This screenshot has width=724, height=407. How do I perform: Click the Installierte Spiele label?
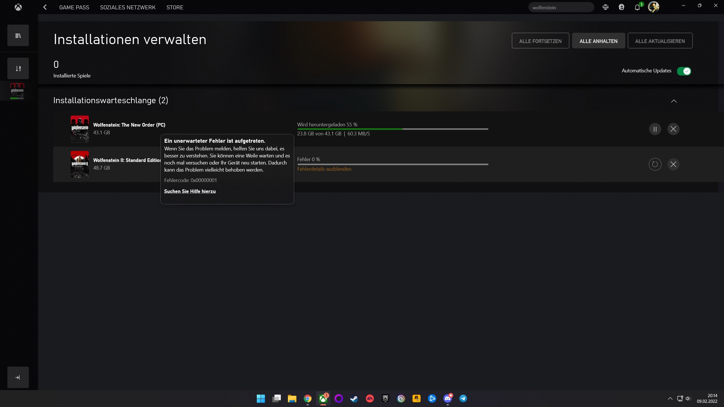tap(72, 76)
